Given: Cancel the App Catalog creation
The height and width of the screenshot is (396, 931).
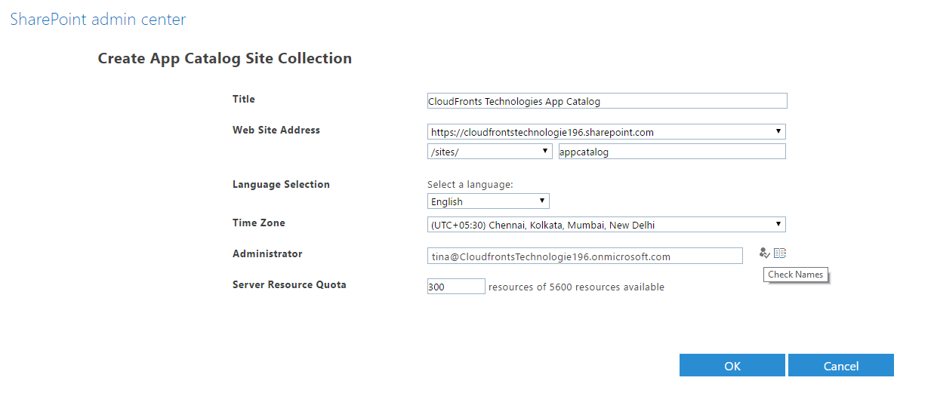Looking at the screenshot, I should tap(841, 366).
